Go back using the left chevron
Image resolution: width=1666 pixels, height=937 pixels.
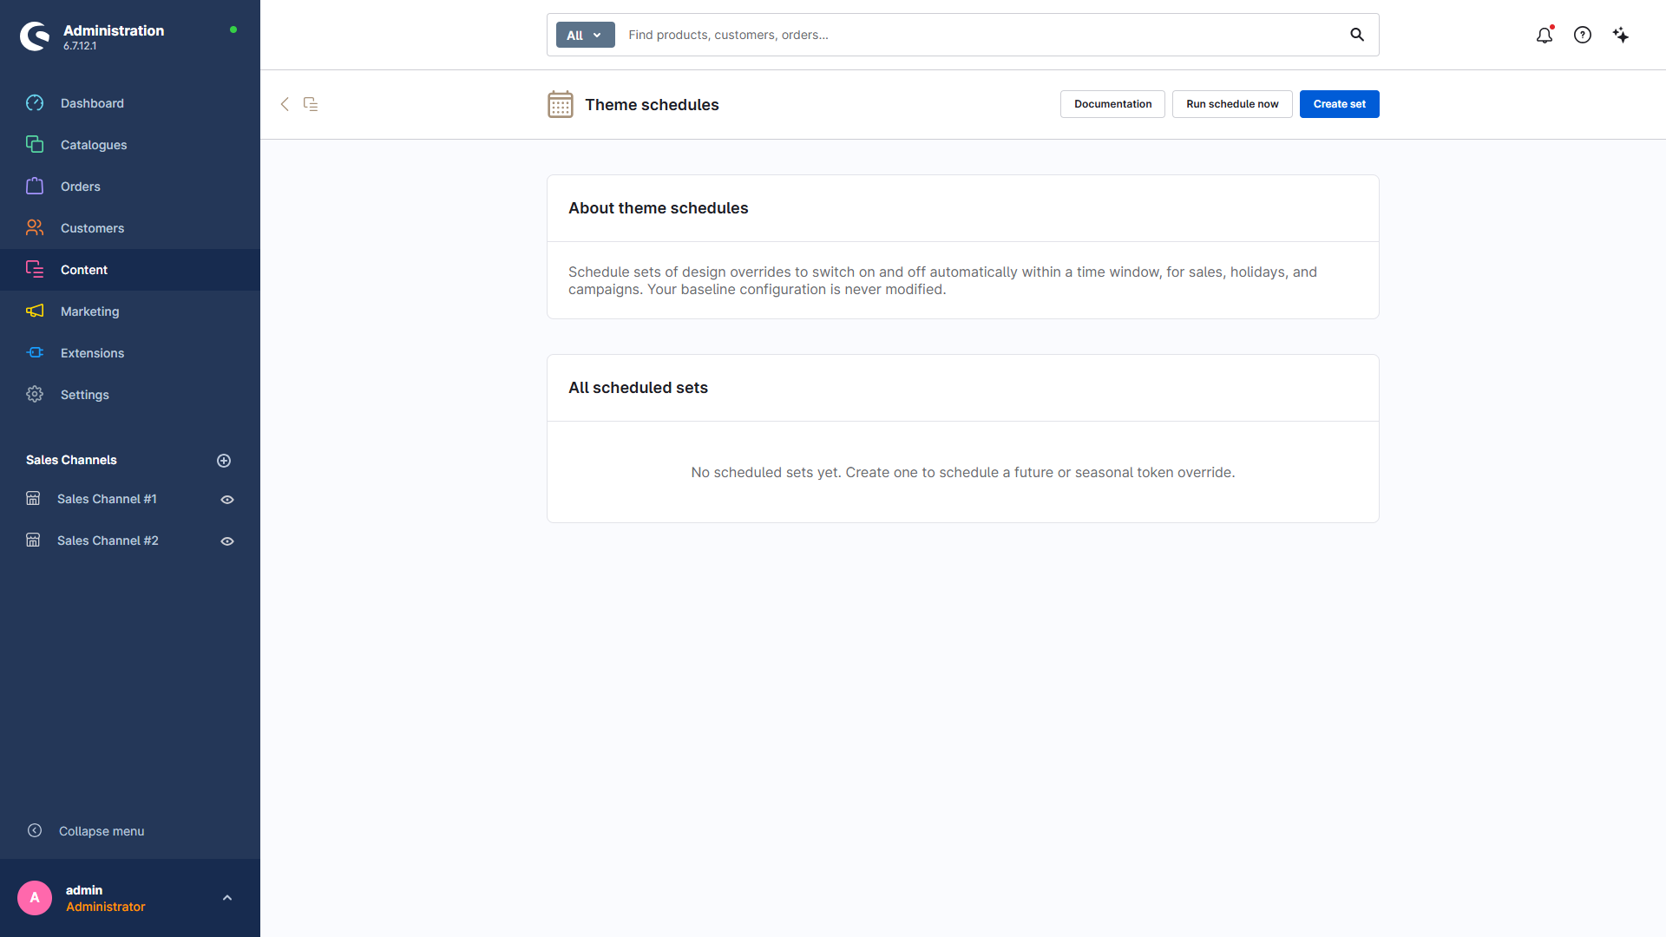click(285, 104)
